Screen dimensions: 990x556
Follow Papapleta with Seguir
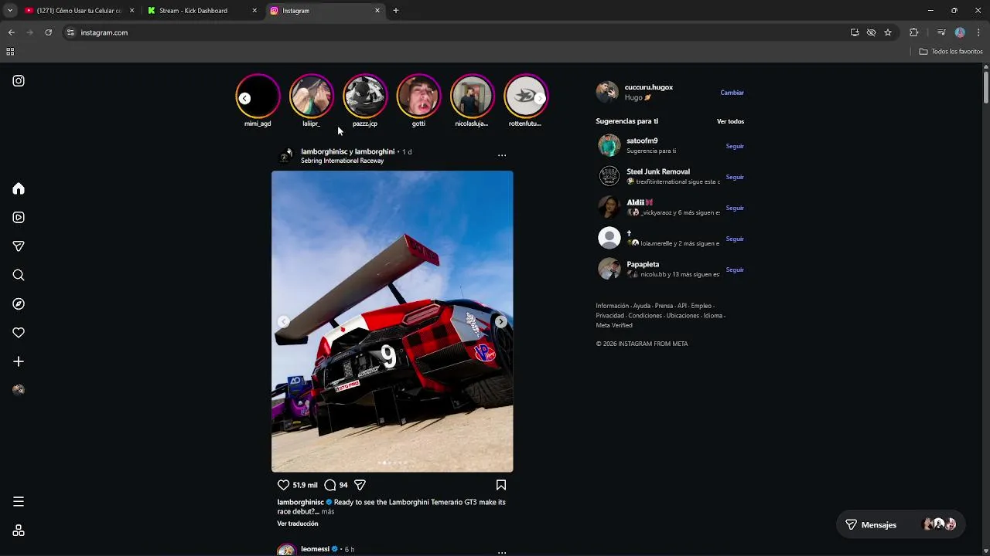coord(735,270)
